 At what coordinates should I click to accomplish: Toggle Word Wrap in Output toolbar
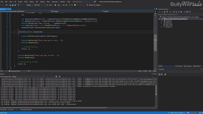click(60, 77)
